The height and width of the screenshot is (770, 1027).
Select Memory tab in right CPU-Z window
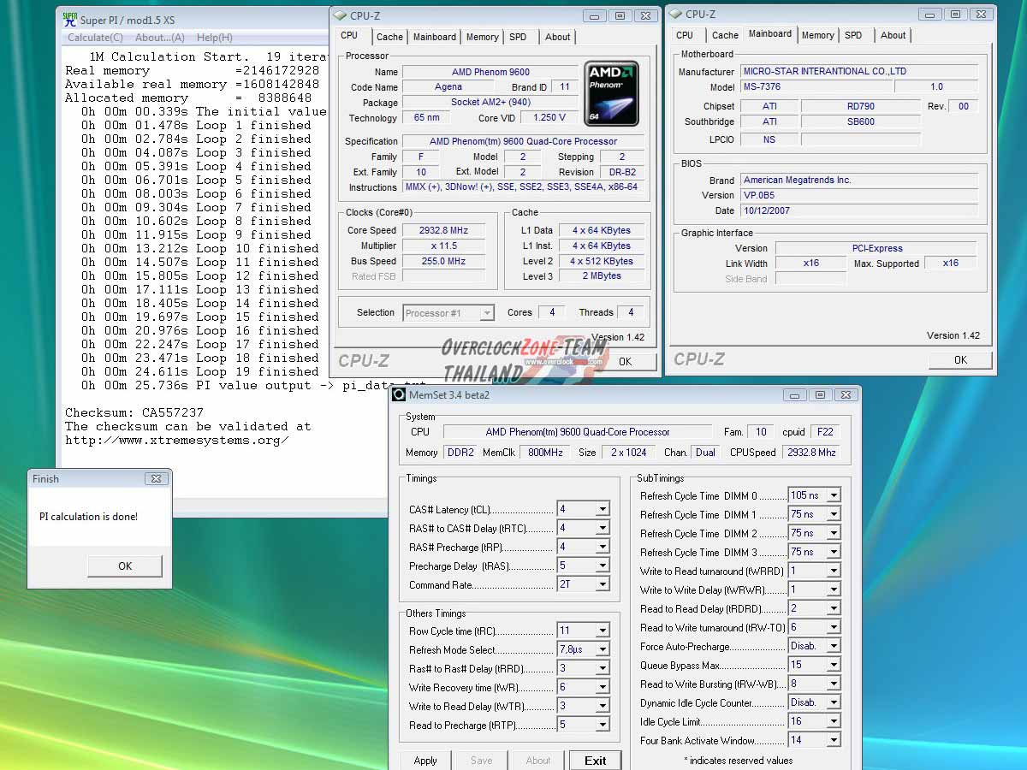818,35
